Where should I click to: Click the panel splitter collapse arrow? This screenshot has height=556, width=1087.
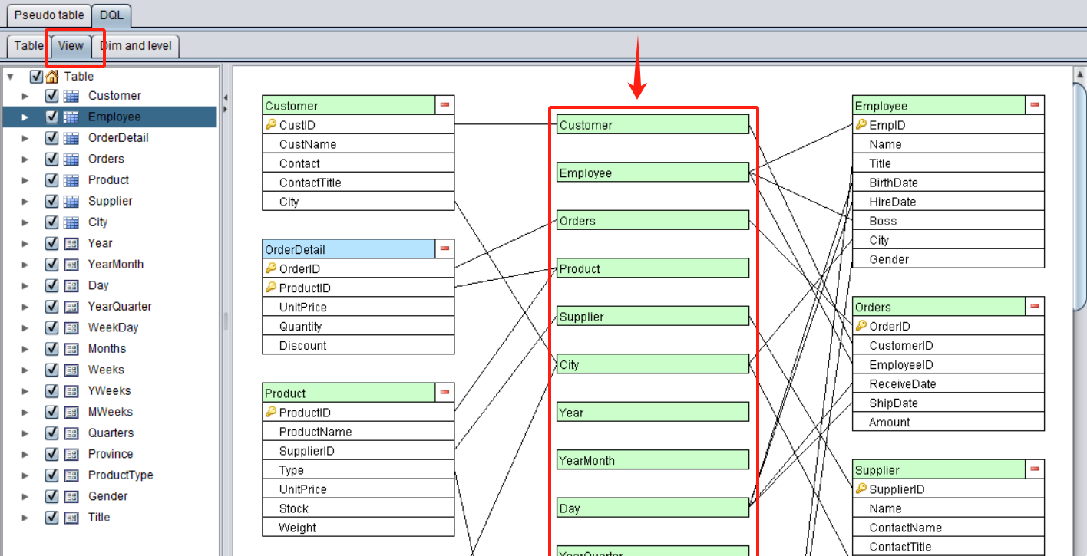point(225,98)
